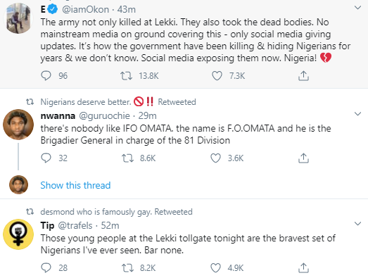The width and height of the screenshot is (368, 278).
Task: Retweet the @guruochie tweet with 8.6K retweets
Action: tap(127, 158)
